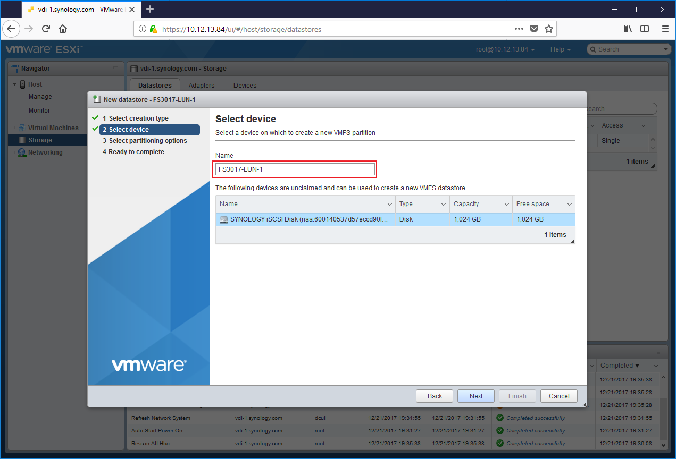This screenshot has width=676, height=459.
Task: Click the datastore Name input field
Action: 295,169
